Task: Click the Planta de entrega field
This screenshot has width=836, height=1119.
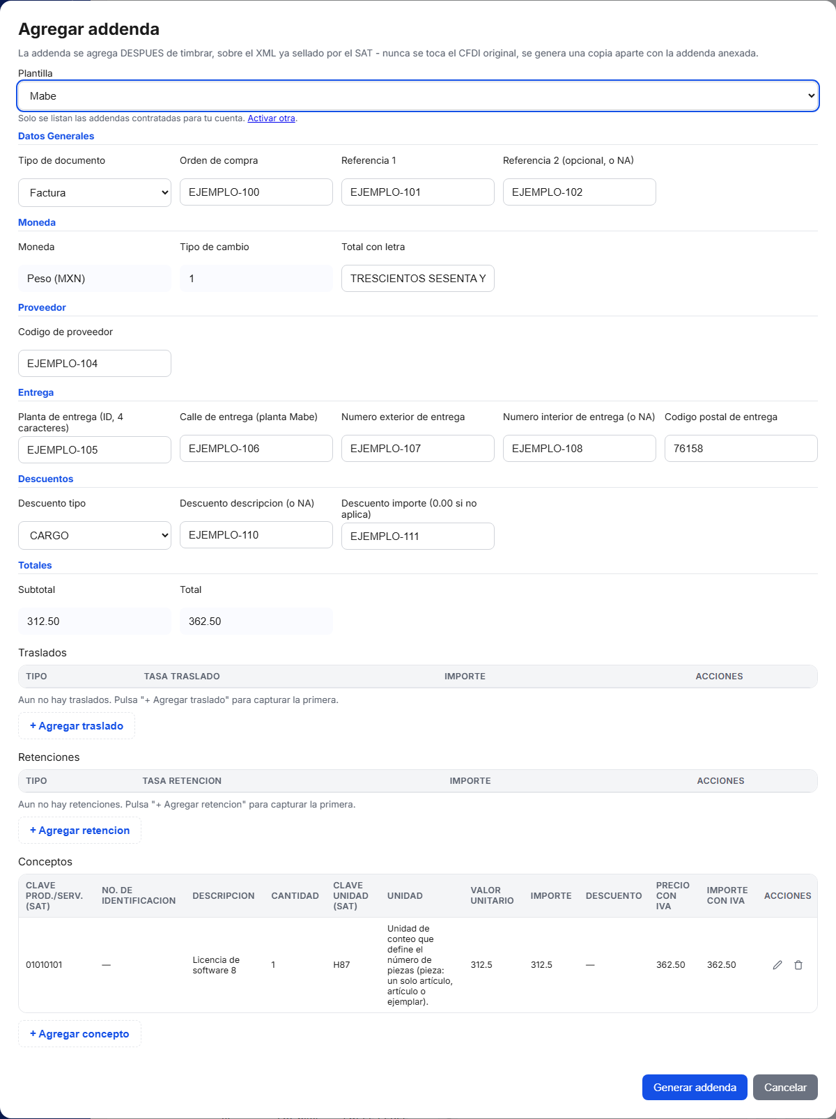Action: (95, 450)
